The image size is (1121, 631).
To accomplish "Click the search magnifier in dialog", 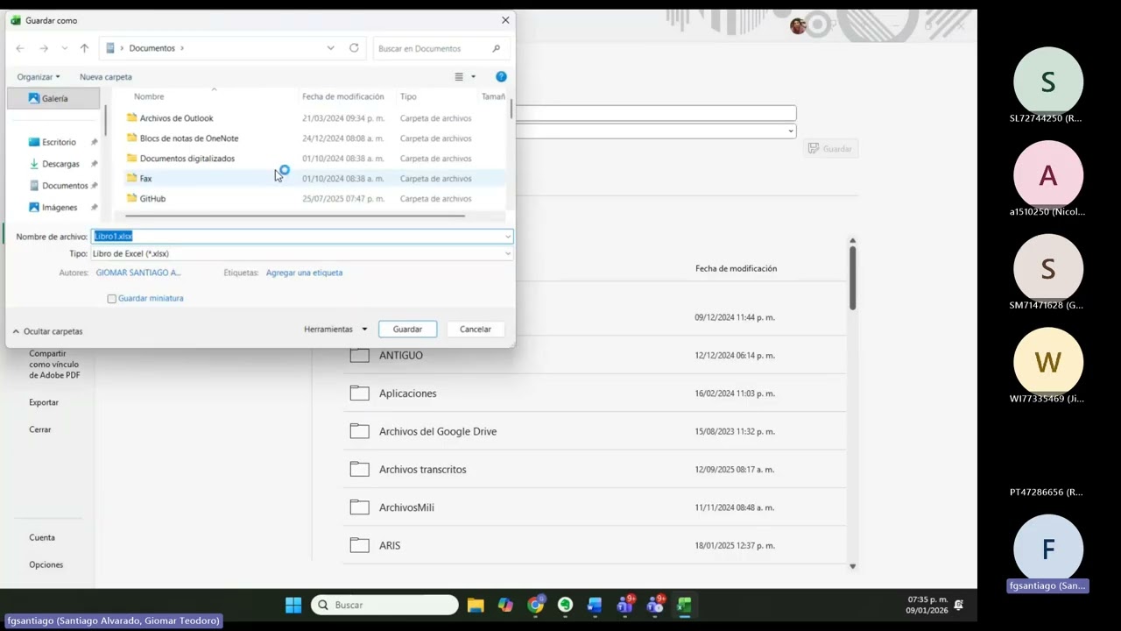I will coord(496,48).
